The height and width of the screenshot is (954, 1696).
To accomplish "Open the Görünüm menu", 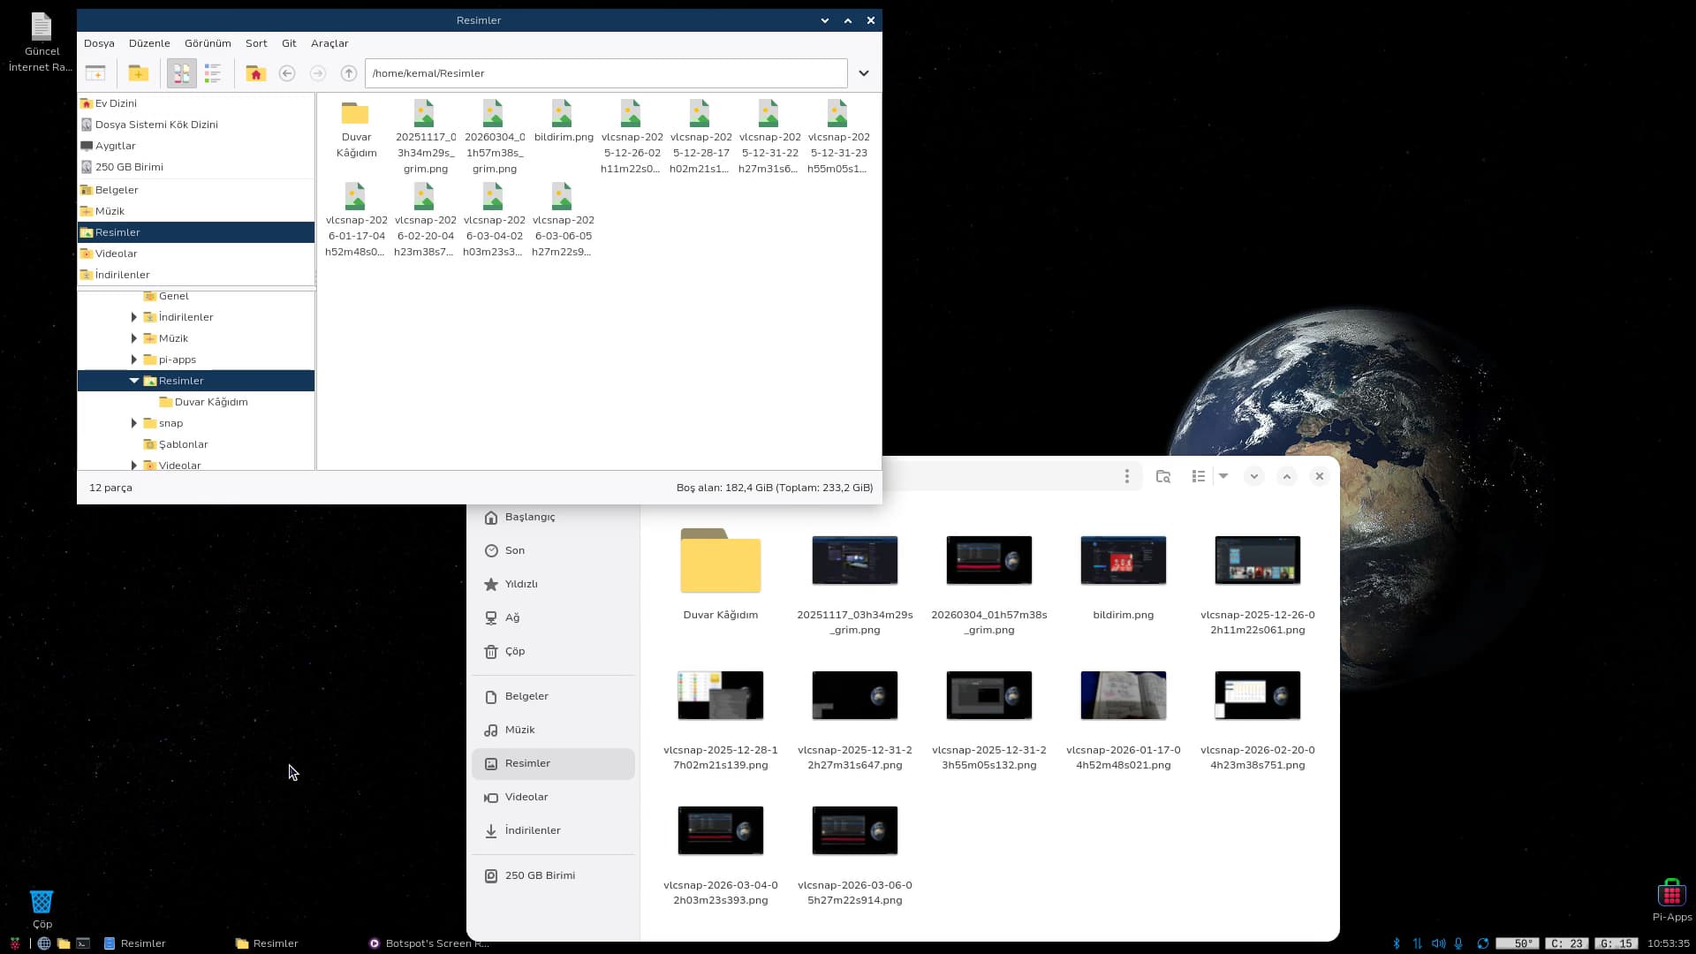I will [207, 43].
